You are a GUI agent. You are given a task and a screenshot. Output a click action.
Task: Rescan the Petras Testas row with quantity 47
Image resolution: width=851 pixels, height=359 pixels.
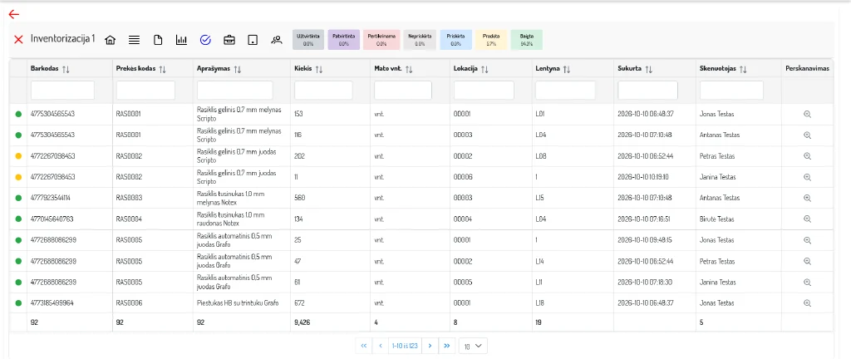click(x=807, y=261)
